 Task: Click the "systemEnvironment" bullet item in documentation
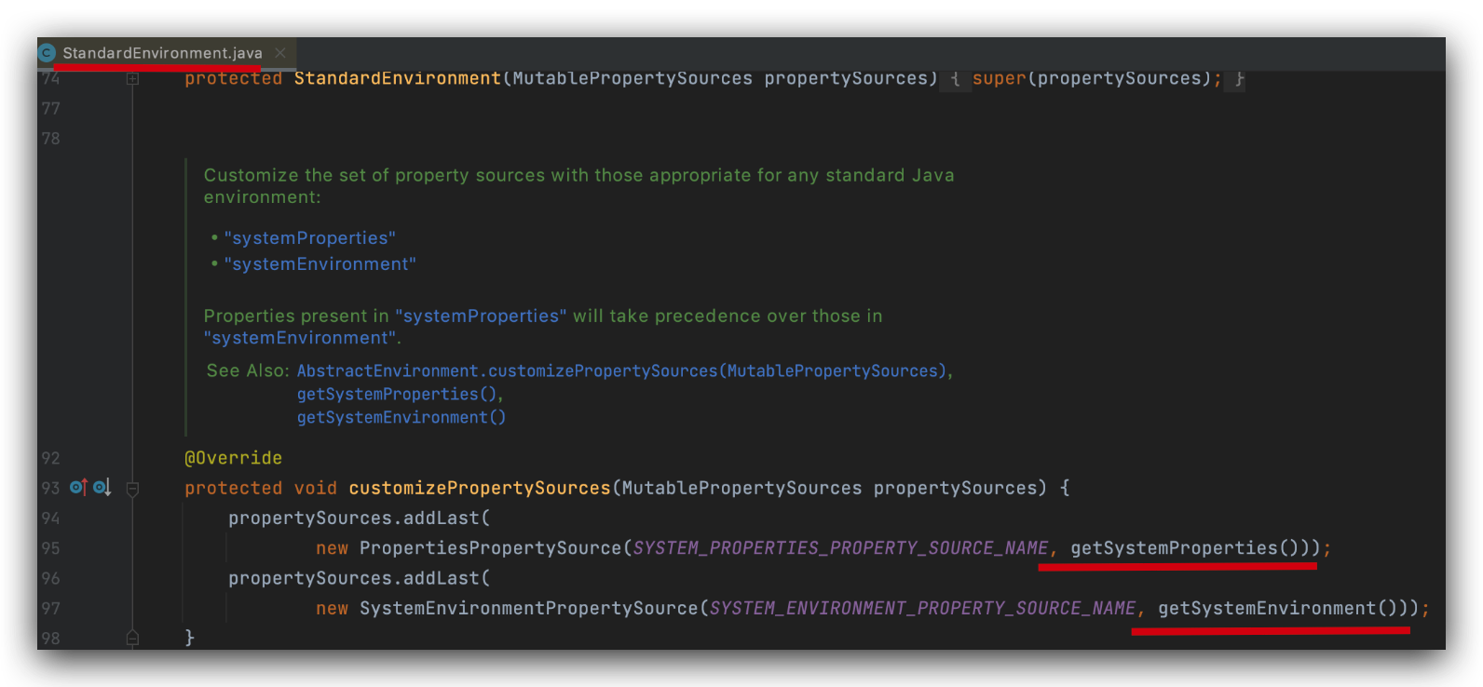pyautogui.click(x=320, y=264)
